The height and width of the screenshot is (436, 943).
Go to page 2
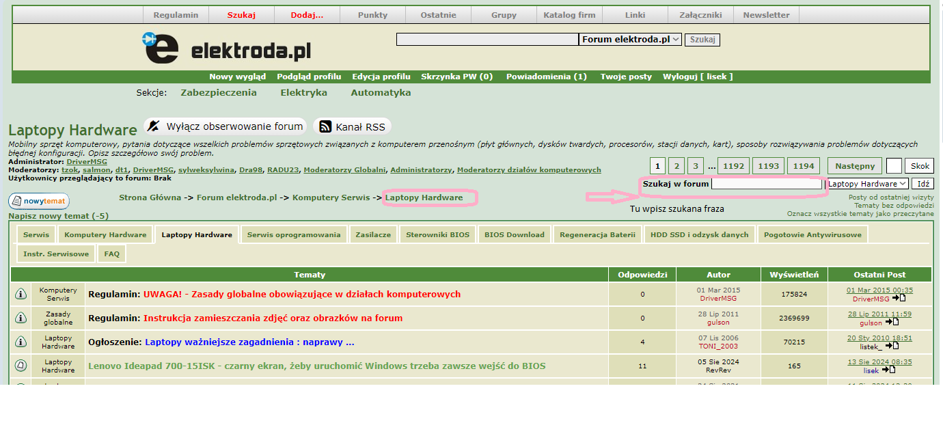[x=676, y=166]
